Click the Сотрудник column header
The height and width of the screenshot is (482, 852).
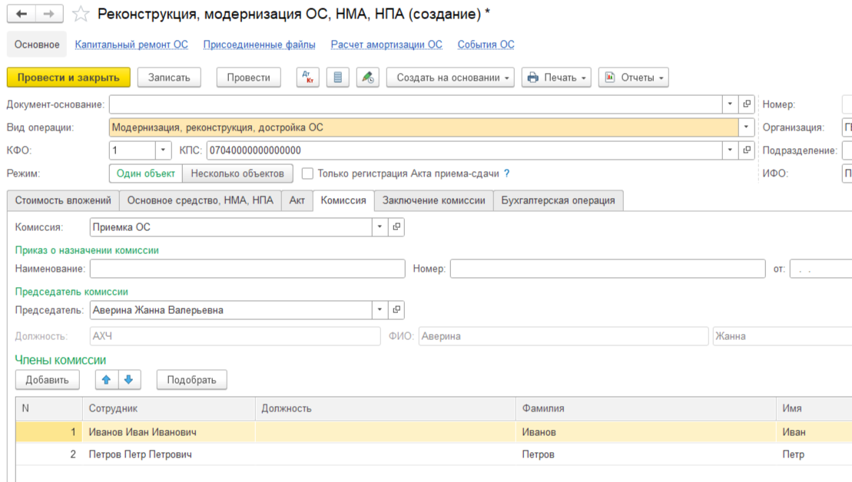click(x=168, y=408)
